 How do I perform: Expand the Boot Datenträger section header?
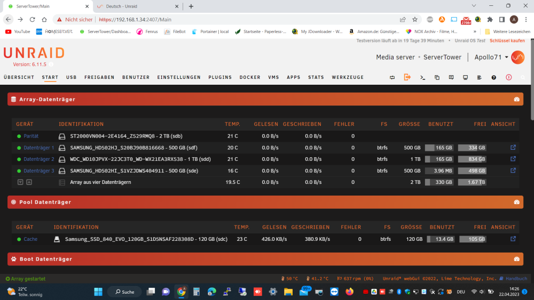(x=265, y=259)
